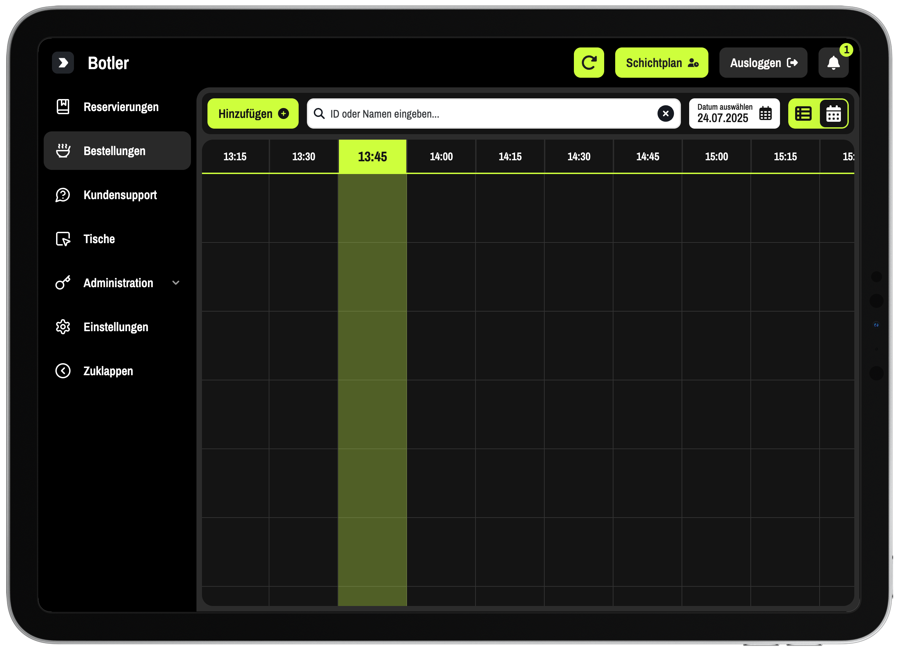
Task: Focus the ID oder Namen search field
Action: 487,113
